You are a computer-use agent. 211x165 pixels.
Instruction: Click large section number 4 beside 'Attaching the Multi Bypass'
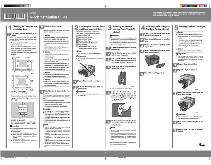point(143,28)
